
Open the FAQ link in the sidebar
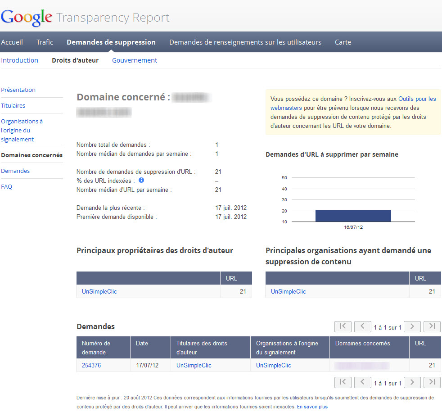[x=7, y=186]
